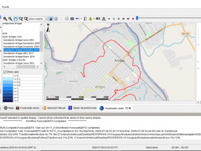201x151 pixels.
Task: Switch to Gestor de predicciones tab
Action: click(82, 108)
